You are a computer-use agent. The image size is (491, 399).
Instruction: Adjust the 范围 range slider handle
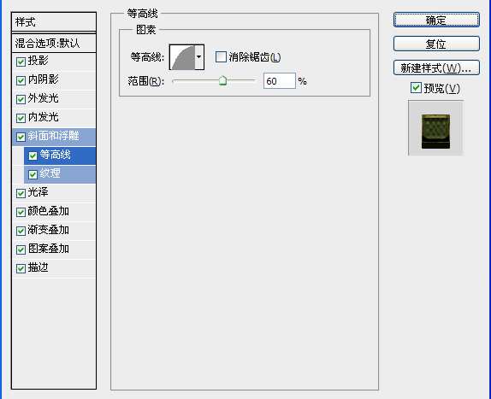[x=222, y=80]
